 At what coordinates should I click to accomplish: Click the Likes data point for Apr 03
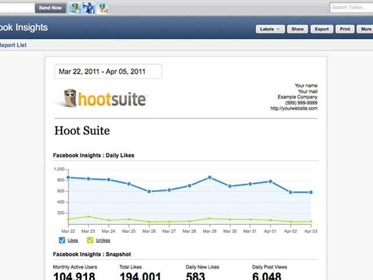tap(311, 192)
